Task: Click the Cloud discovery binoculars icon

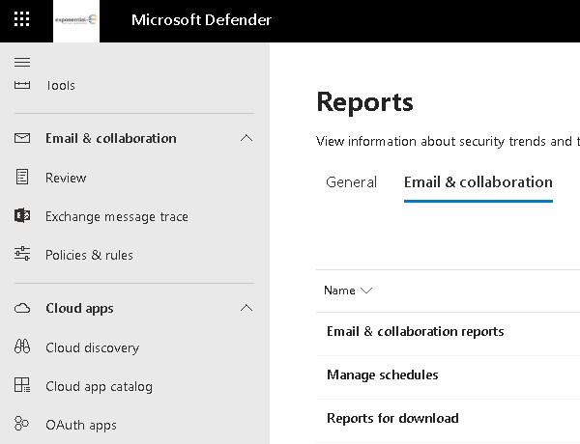Action: click(22, 347)
